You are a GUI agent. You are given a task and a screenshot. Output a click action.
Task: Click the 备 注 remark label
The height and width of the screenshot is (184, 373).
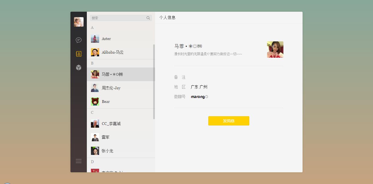pos(180,77)
